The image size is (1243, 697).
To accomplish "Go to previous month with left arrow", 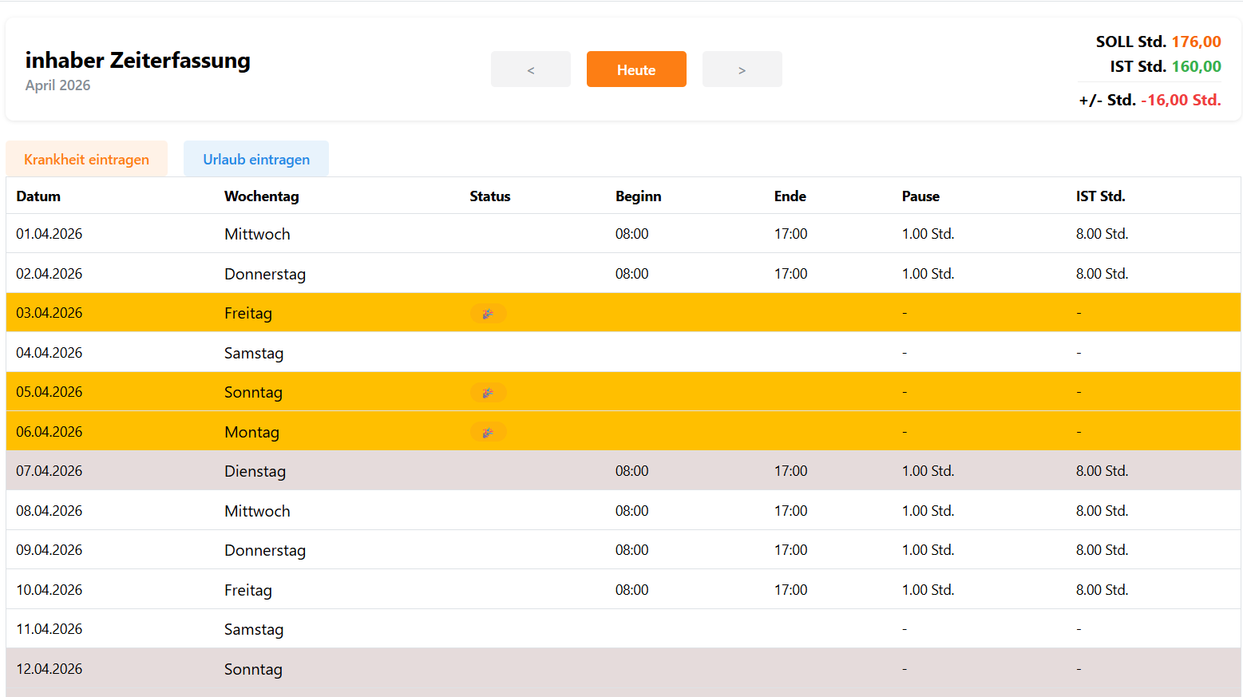I will [531, 69].
